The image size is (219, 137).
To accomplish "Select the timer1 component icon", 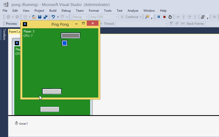I will pos(17,123).
